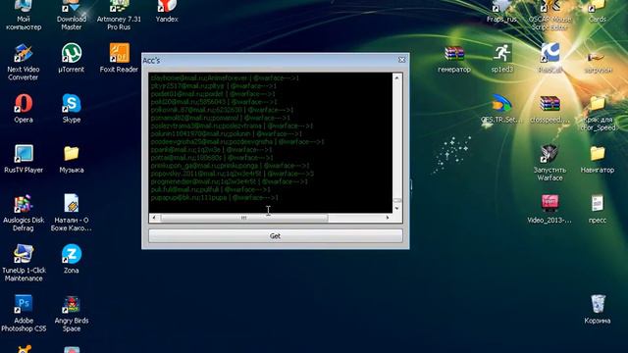This screenshot has width=628, height=353.
Task: Click the horizontal scrollbar left arrow in Acc's window
Action: (154, 218)
